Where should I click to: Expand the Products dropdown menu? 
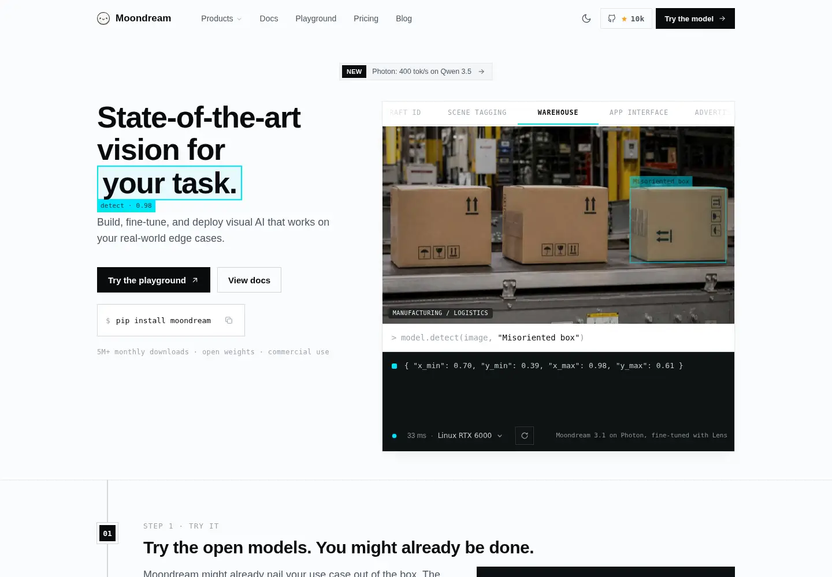pos(221,18)
